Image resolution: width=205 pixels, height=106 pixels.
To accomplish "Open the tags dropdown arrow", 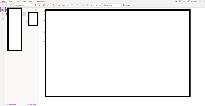I will pyautogui.click(x=100, y=5).
